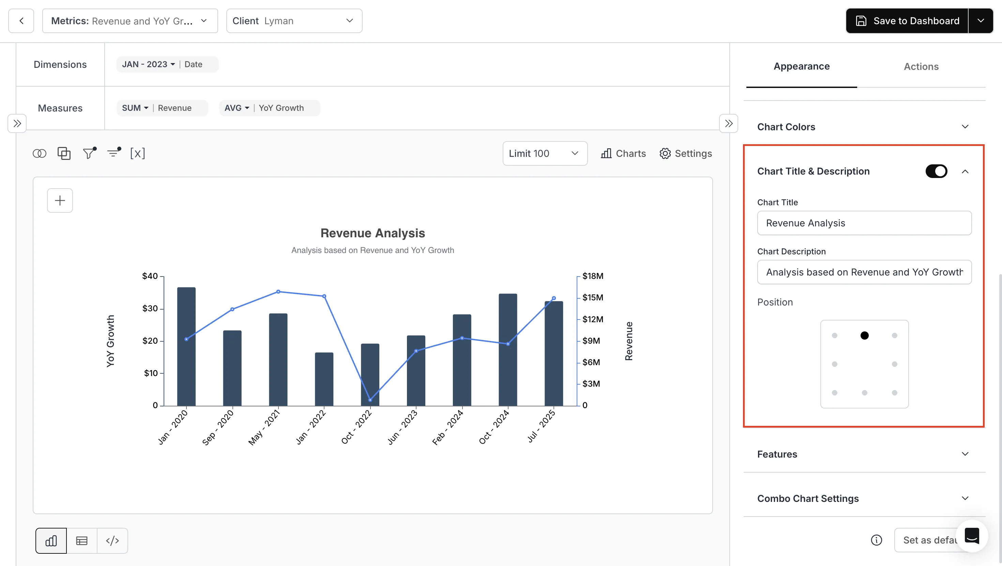
Task: Expand the Features section
Action: coord(864,454)
